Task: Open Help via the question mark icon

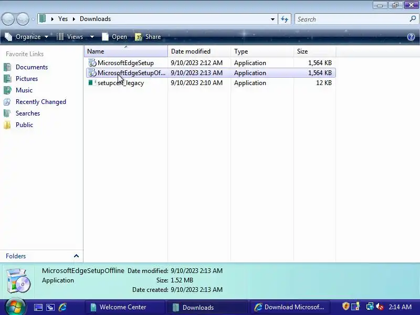Action: 411,37
